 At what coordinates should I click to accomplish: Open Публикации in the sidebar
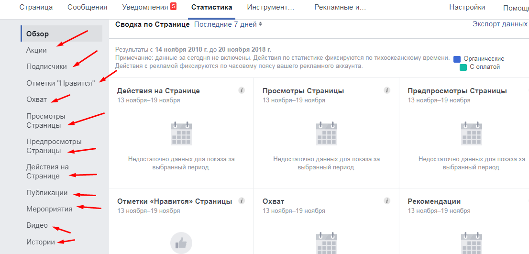(47, 193)
